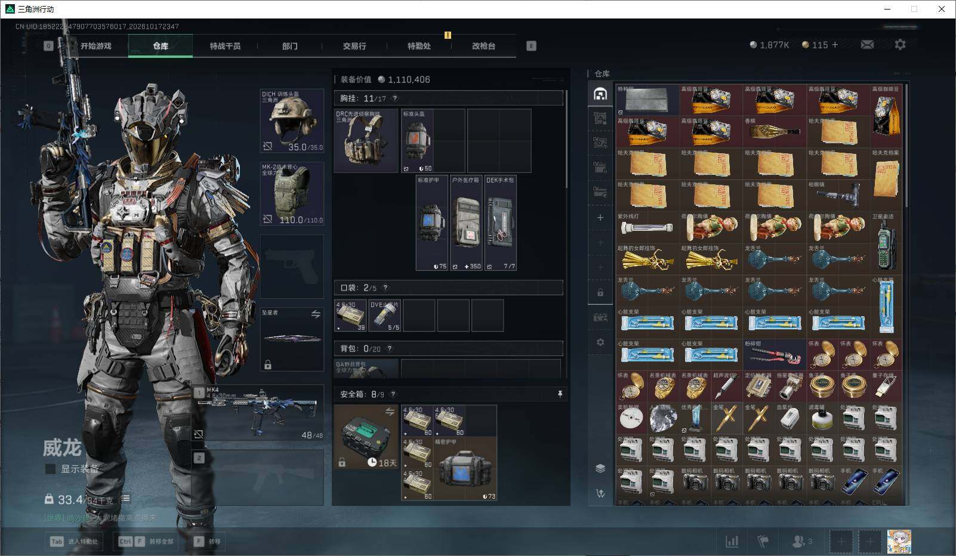Click the statistics bar chart icon
The image size is (956, 556).
pyautogui.click(x=732, y=541)
